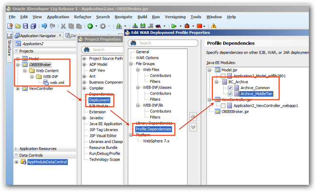Select WebSphere 7.x under Platform
Viewport: 316px width, 192px height.
[x=156, y=141]
